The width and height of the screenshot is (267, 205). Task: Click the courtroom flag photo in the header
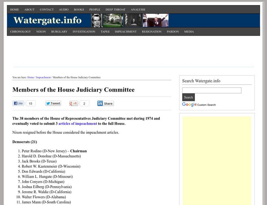point(133,20)
